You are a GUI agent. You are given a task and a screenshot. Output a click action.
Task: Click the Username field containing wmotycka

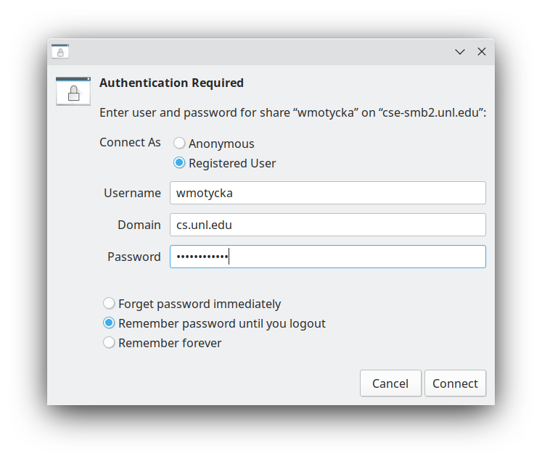(327, 193)
